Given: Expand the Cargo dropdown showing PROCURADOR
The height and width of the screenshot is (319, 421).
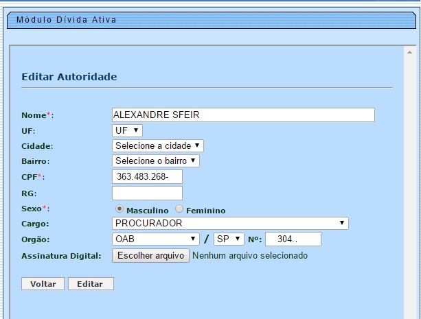Looking at the screenshot, I should tap(230, 224).
